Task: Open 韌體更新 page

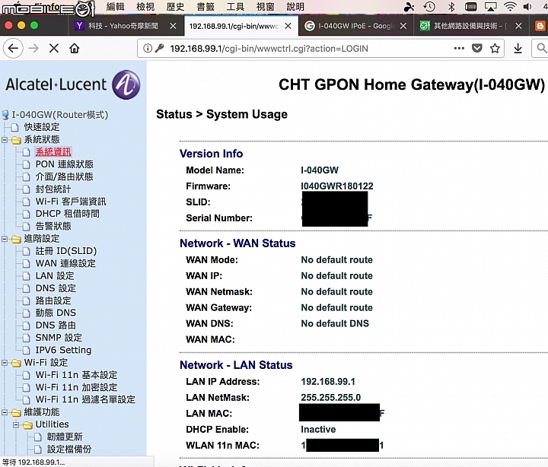Action: (65, 437)
